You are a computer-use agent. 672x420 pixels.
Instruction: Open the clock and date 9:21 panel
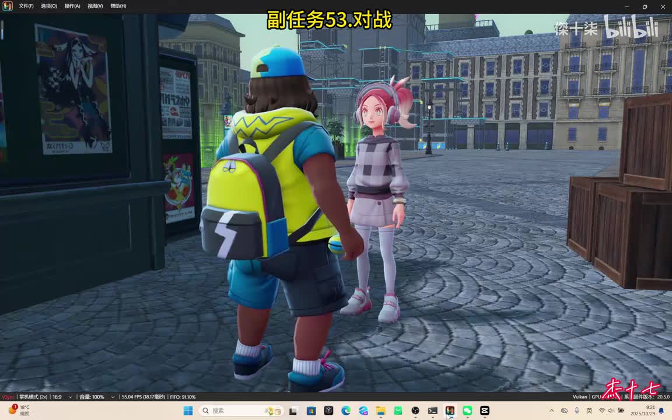click(643, 411)
